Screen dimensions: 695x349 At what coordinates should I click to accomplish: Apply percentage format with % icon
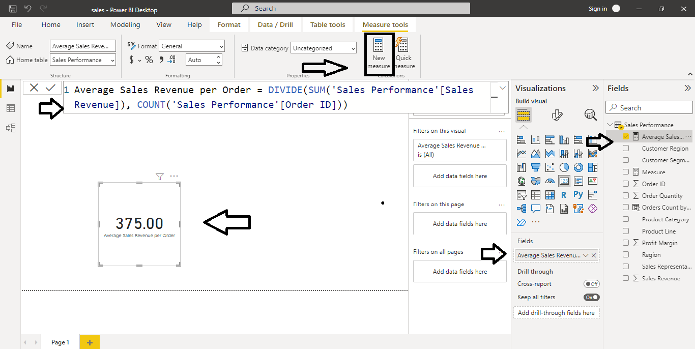[x=149, y=60]
